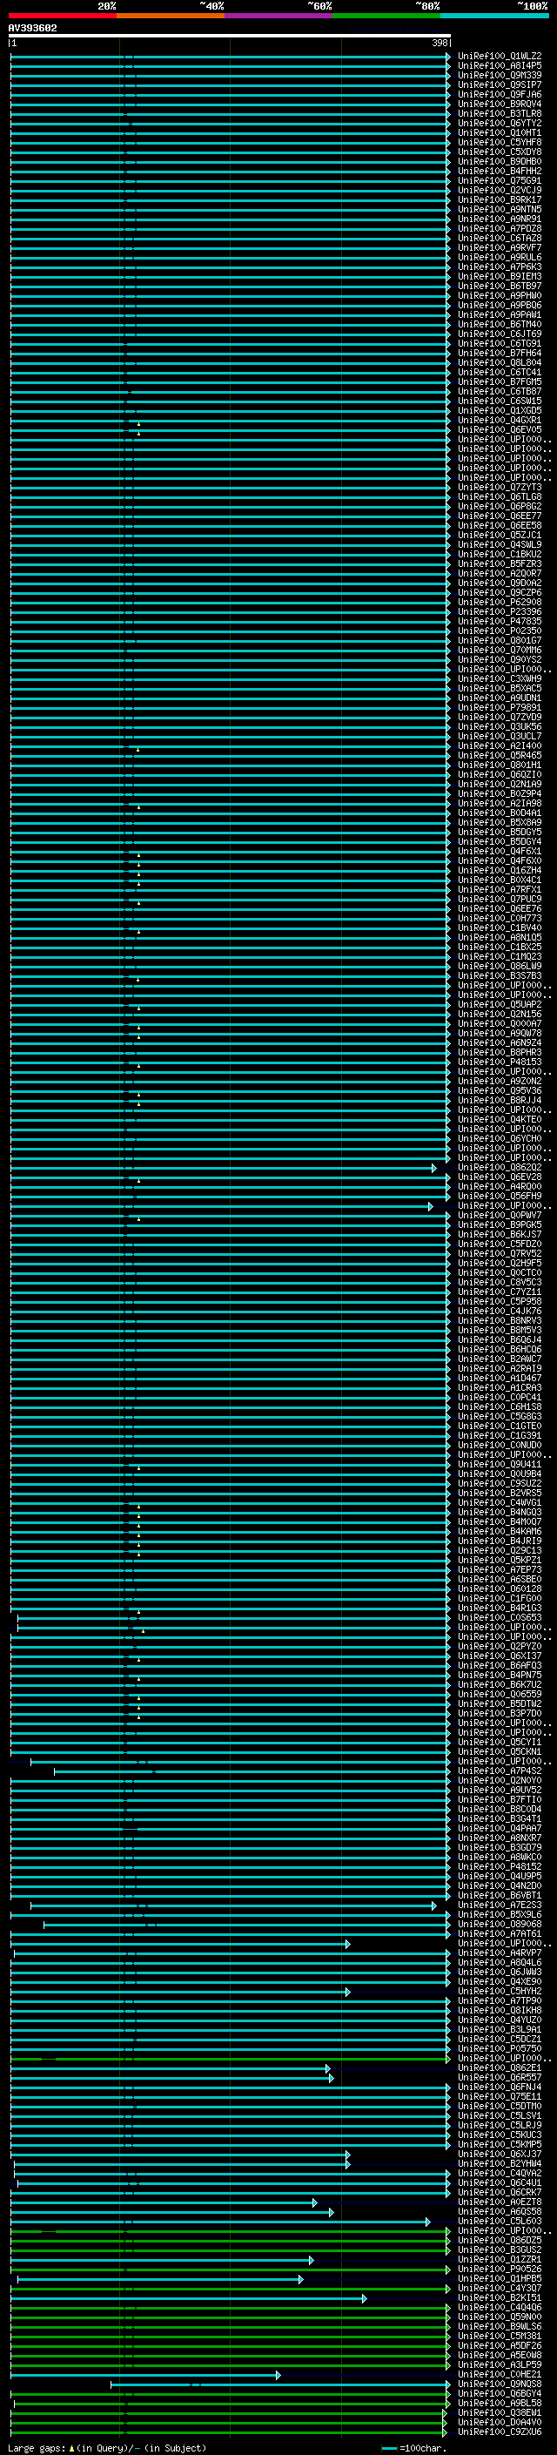Open hit UniRef100_Q38EW1

500,2412
